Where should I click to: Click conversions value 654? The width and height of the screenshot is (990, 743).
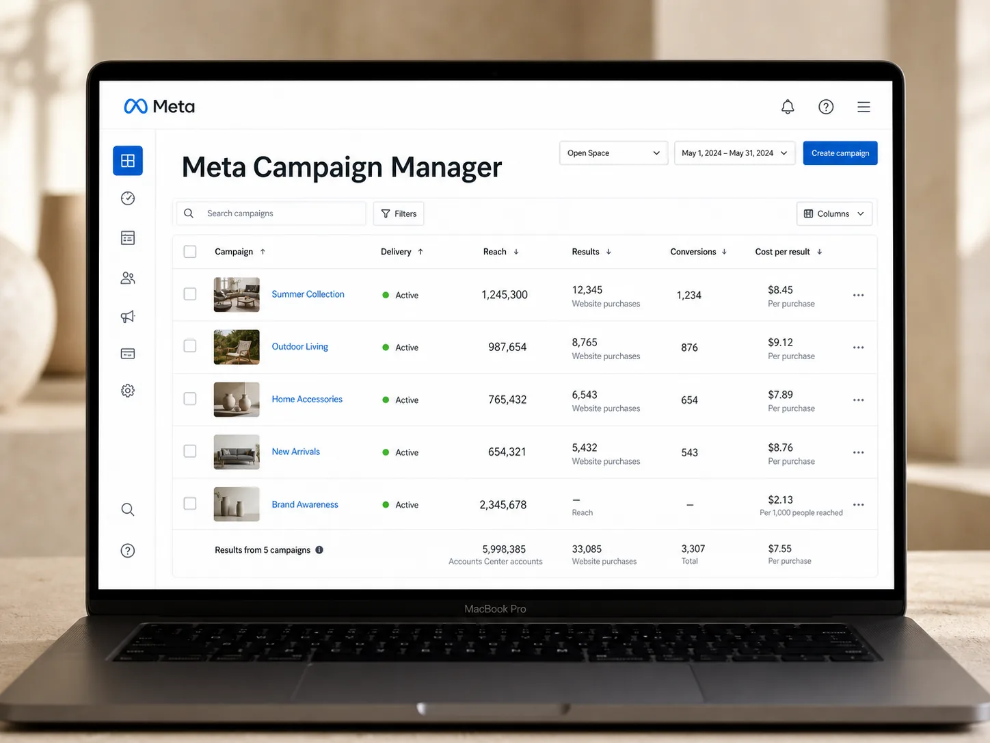pos(689,400)
